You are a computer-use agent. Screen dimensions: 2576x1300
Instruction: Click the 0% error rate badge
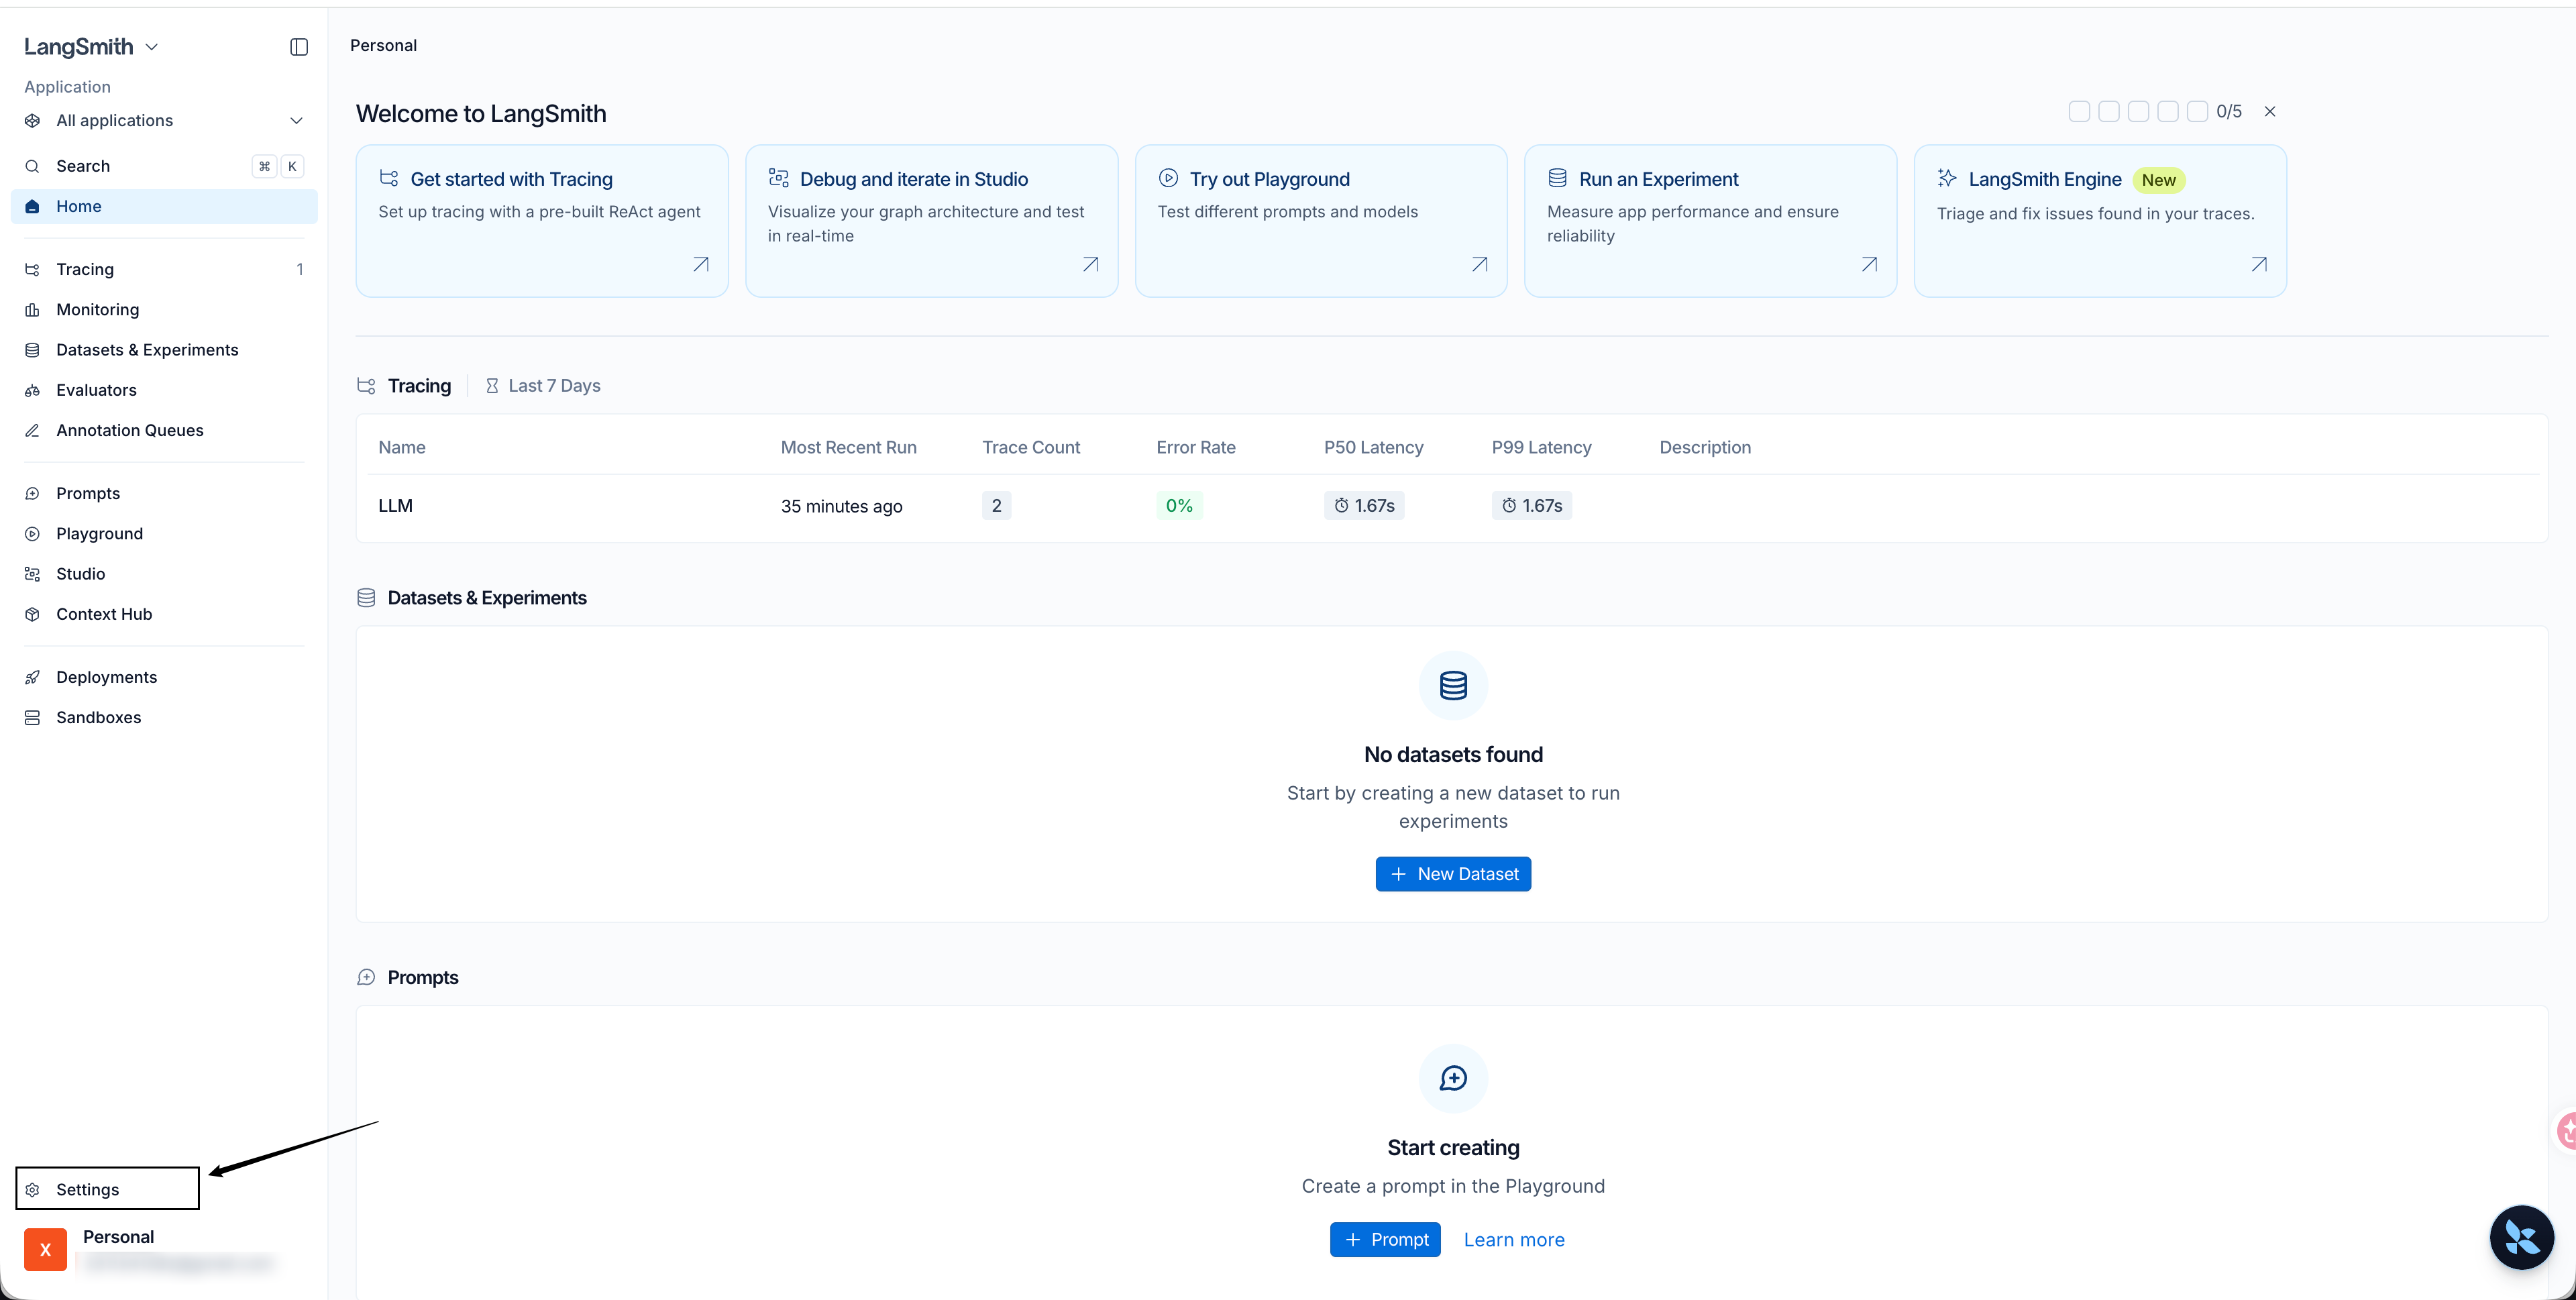coord(1179,506)
